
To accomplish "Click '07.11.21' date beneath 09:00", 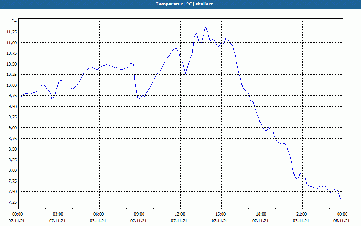I will point(139,221).
